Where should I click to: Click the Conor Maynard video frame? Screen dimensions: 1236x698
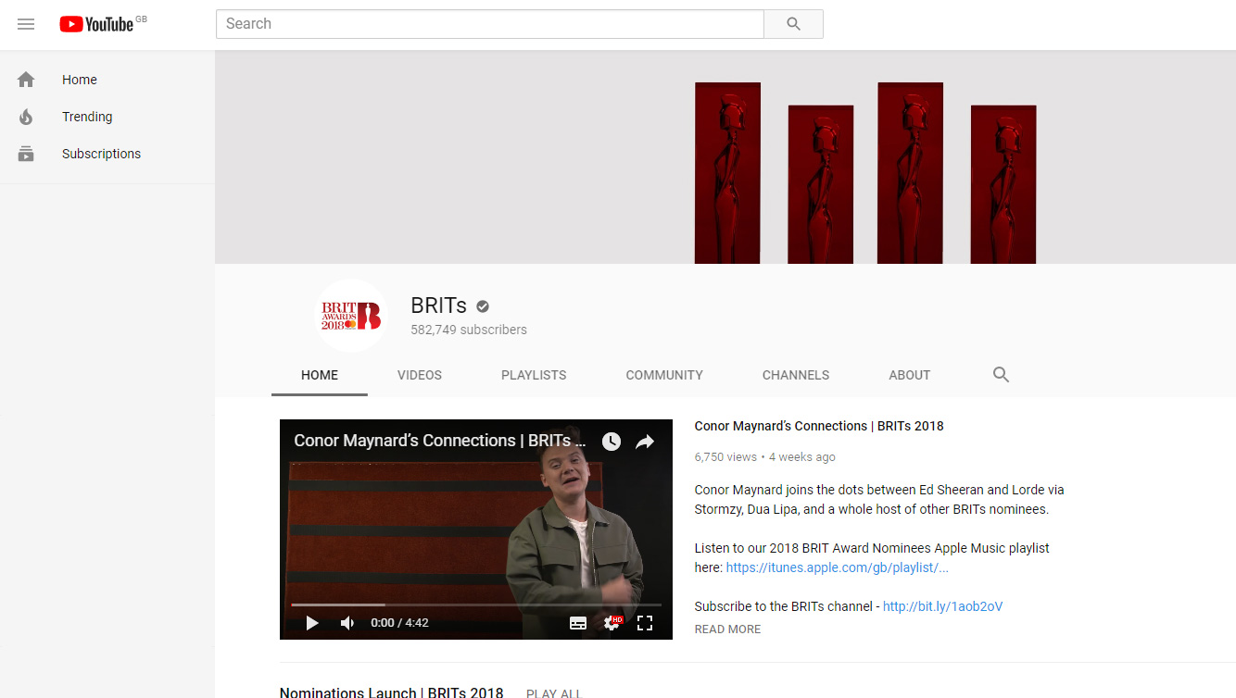[x=476, y=530]
